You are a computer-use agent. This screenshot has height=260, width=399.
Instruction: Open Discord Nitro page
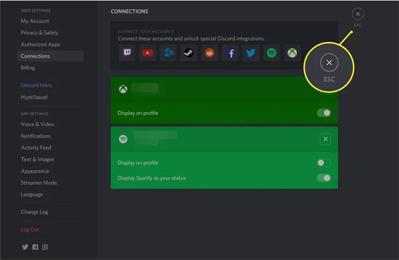tap(50, 86)
